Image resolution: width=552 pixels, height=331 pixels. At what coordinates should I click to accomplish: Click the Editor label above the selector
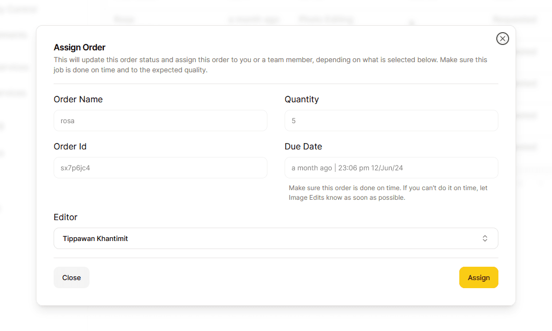[x=65, y=217]
